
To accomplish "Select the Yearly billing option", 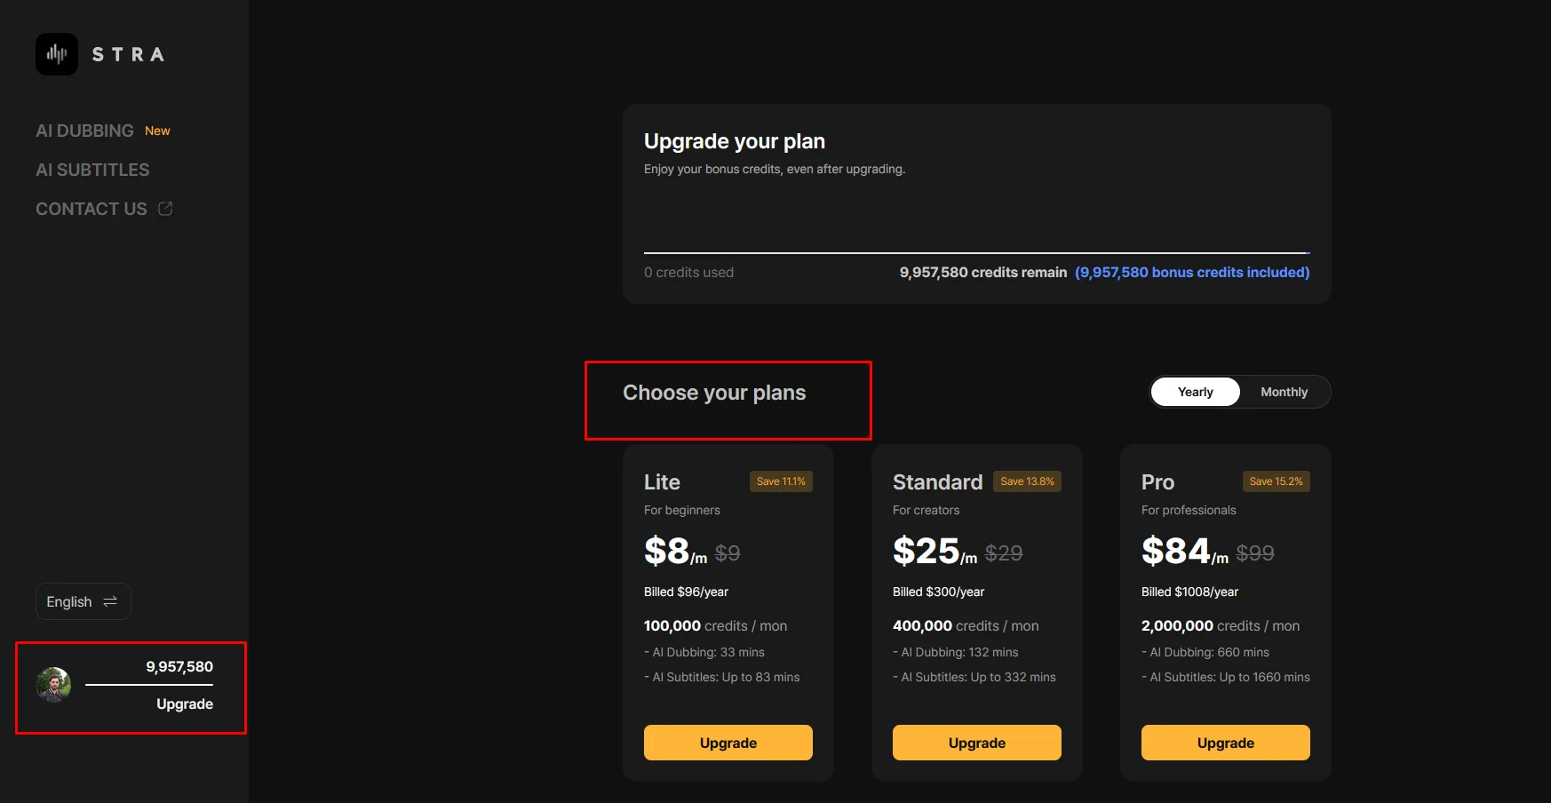I will point(1195,392).
